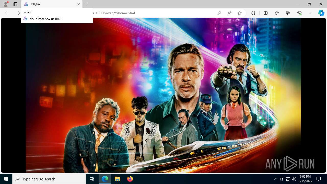The width and height of the screenshot is (327, 184).
Task: Go back with the back arrow
Action: tap(7, 13)
